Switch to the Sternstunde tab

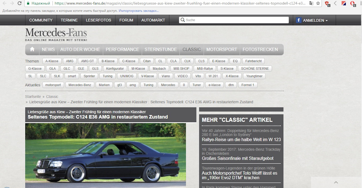(x=161, y=49)
